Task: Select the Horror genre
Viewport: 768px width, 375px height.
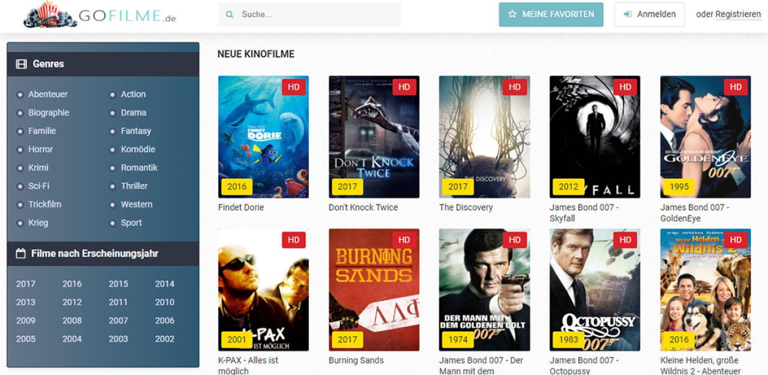Action: (41, 149)
